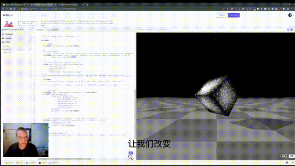Click the third item in bottom status bar

pyautogui.click(x=31, y=163)
